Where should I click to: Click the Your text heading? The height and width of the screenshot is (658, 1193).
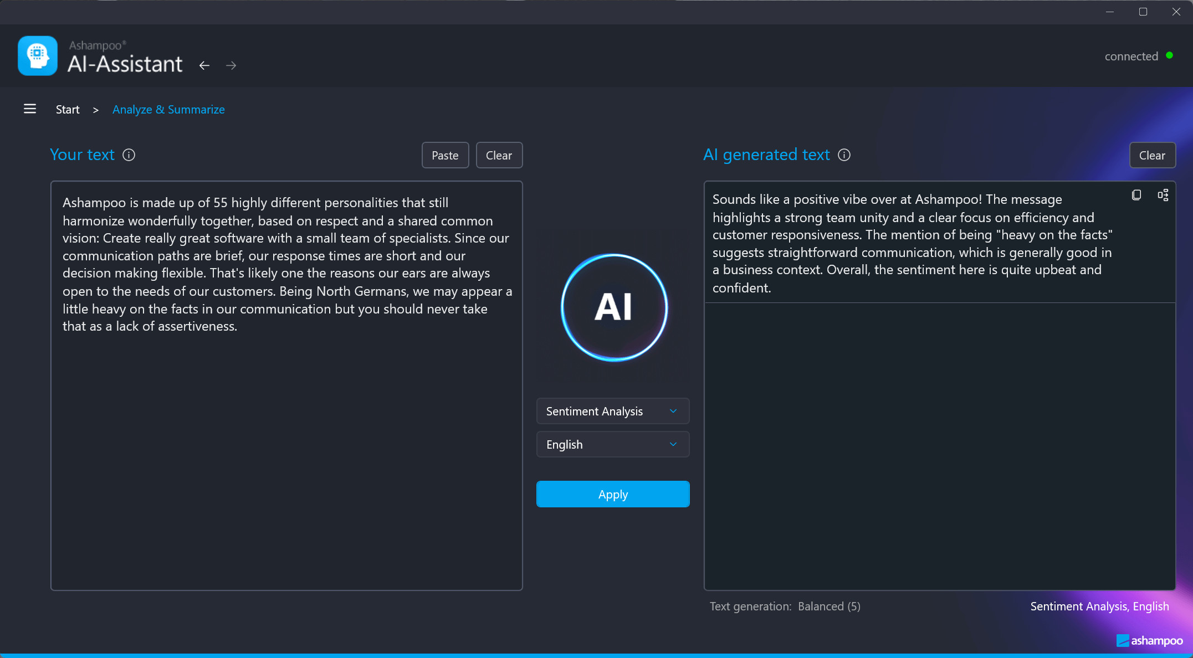[x=82, y=155]
